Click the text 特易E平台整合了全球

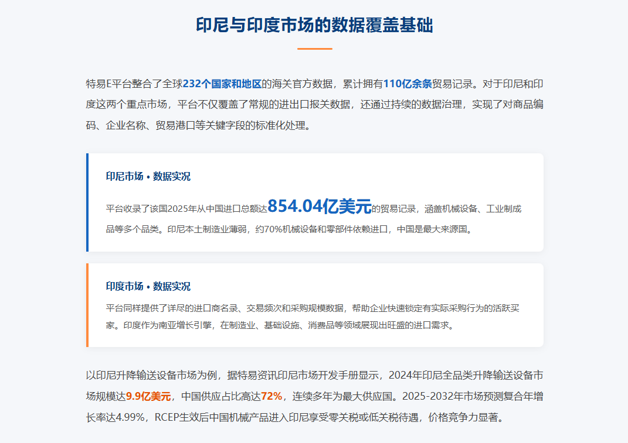coord(134,84)
